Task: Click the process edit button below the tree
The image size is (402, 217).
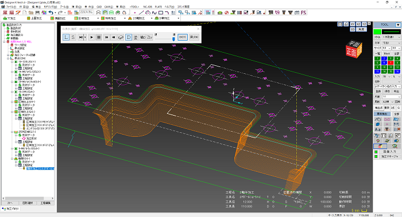Action: (45, 203)
